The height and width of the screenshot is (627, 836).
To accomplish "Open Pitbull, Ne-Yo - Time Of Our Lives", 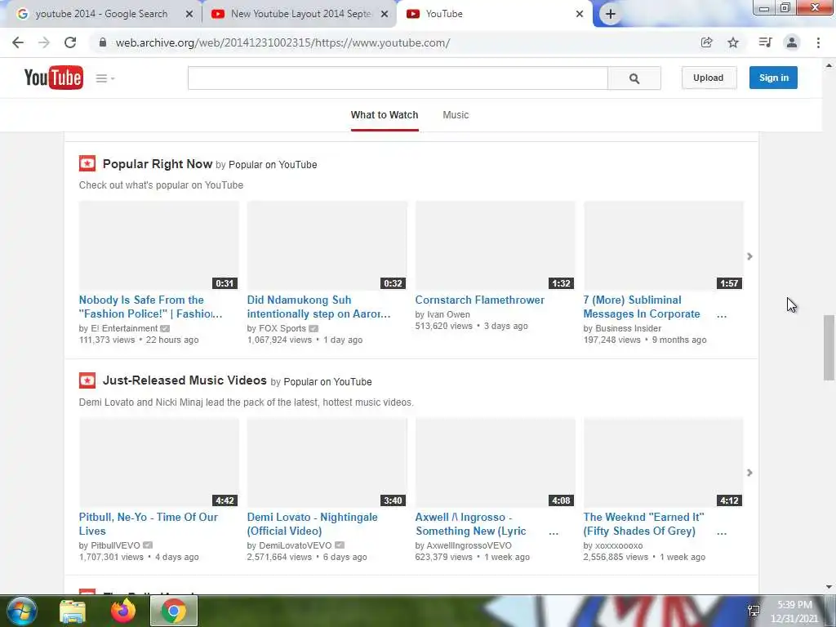I will point(149,524).
